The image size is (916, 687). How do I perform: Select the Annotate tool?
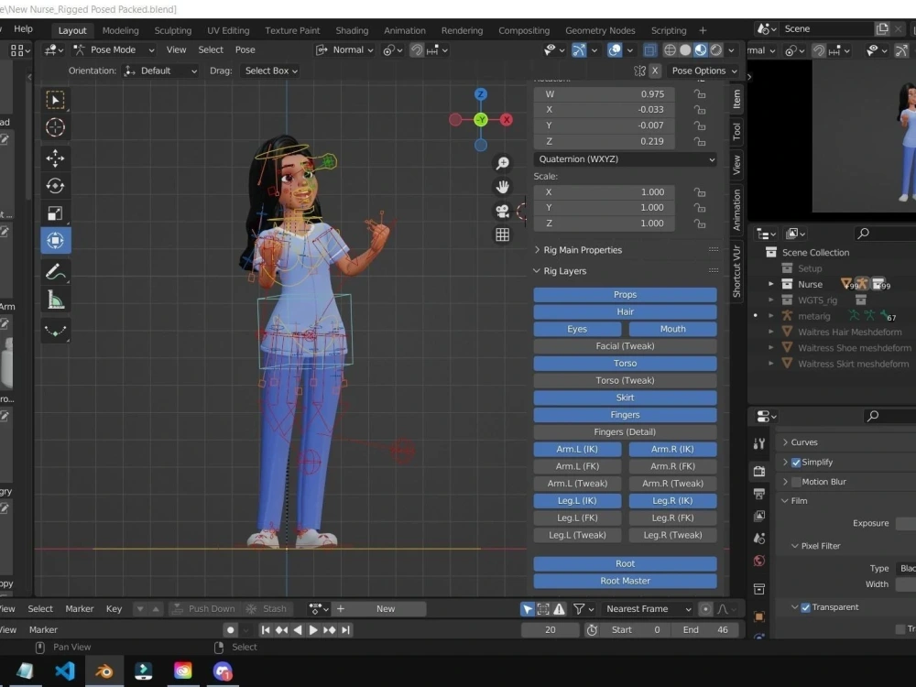pyautogui.click(x=56, y=272)
